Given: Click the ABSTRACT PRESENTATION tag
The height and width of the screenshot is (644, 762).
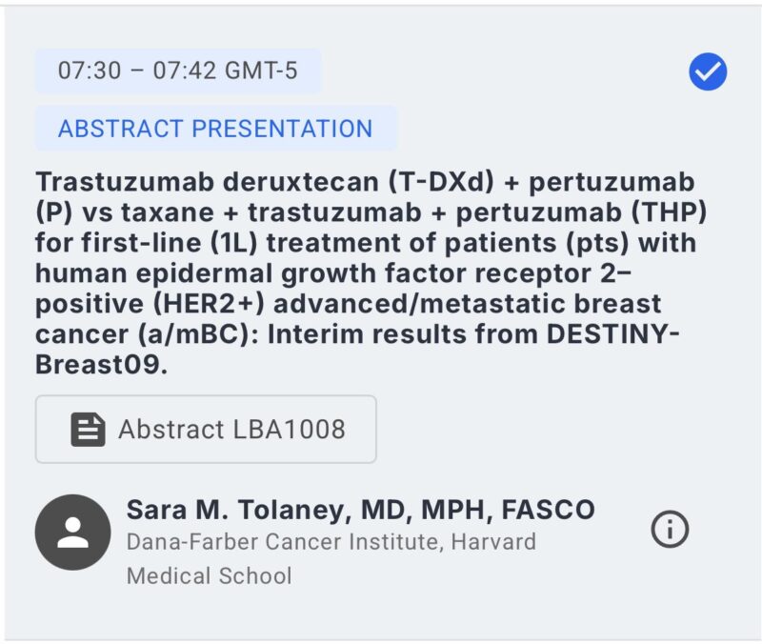Looking at the screenshot, I should click(216, 129).
